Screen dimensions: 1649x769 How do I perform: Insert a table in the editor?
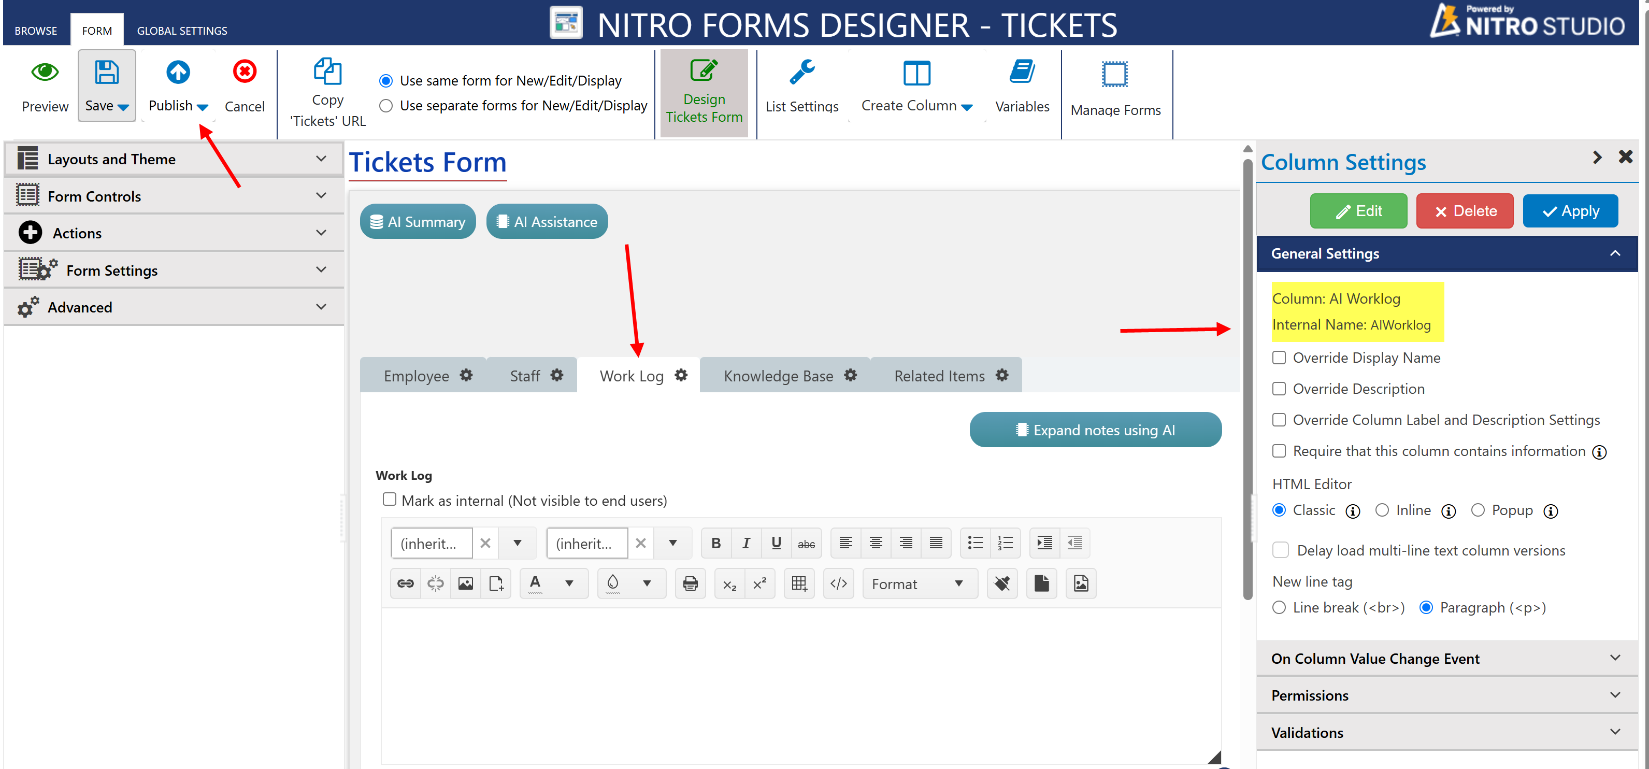click(x=798, y=583)
